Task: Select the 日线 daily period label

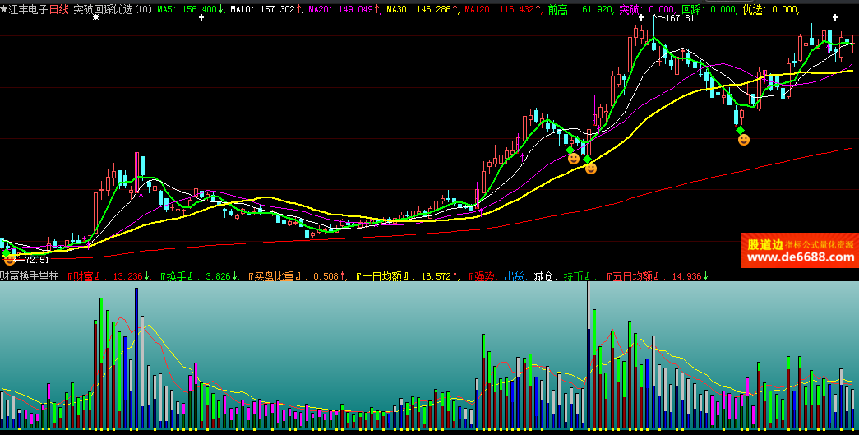Action: [x=59, y=9]
